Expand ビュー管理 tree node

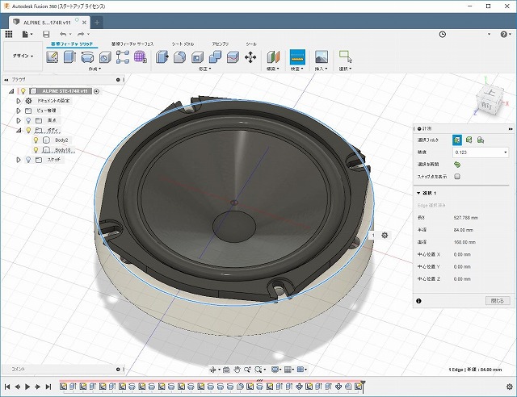[19, 111]
